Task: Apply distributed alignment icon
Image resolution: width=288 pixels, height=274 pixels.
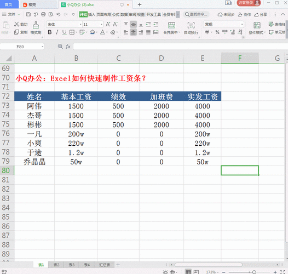Action: tap(155, 32)
